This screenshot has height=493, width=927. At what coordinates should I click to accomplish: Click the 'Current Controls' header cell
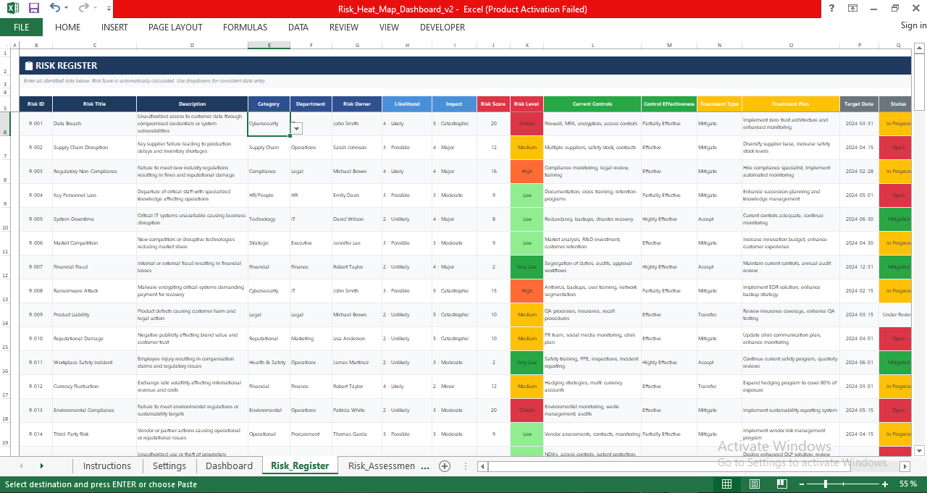pos(592,104)
